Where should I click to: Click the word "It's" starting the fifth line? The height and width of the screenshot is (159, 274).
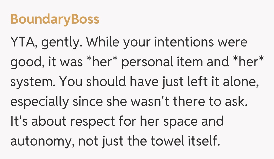[x=19, y=122]
